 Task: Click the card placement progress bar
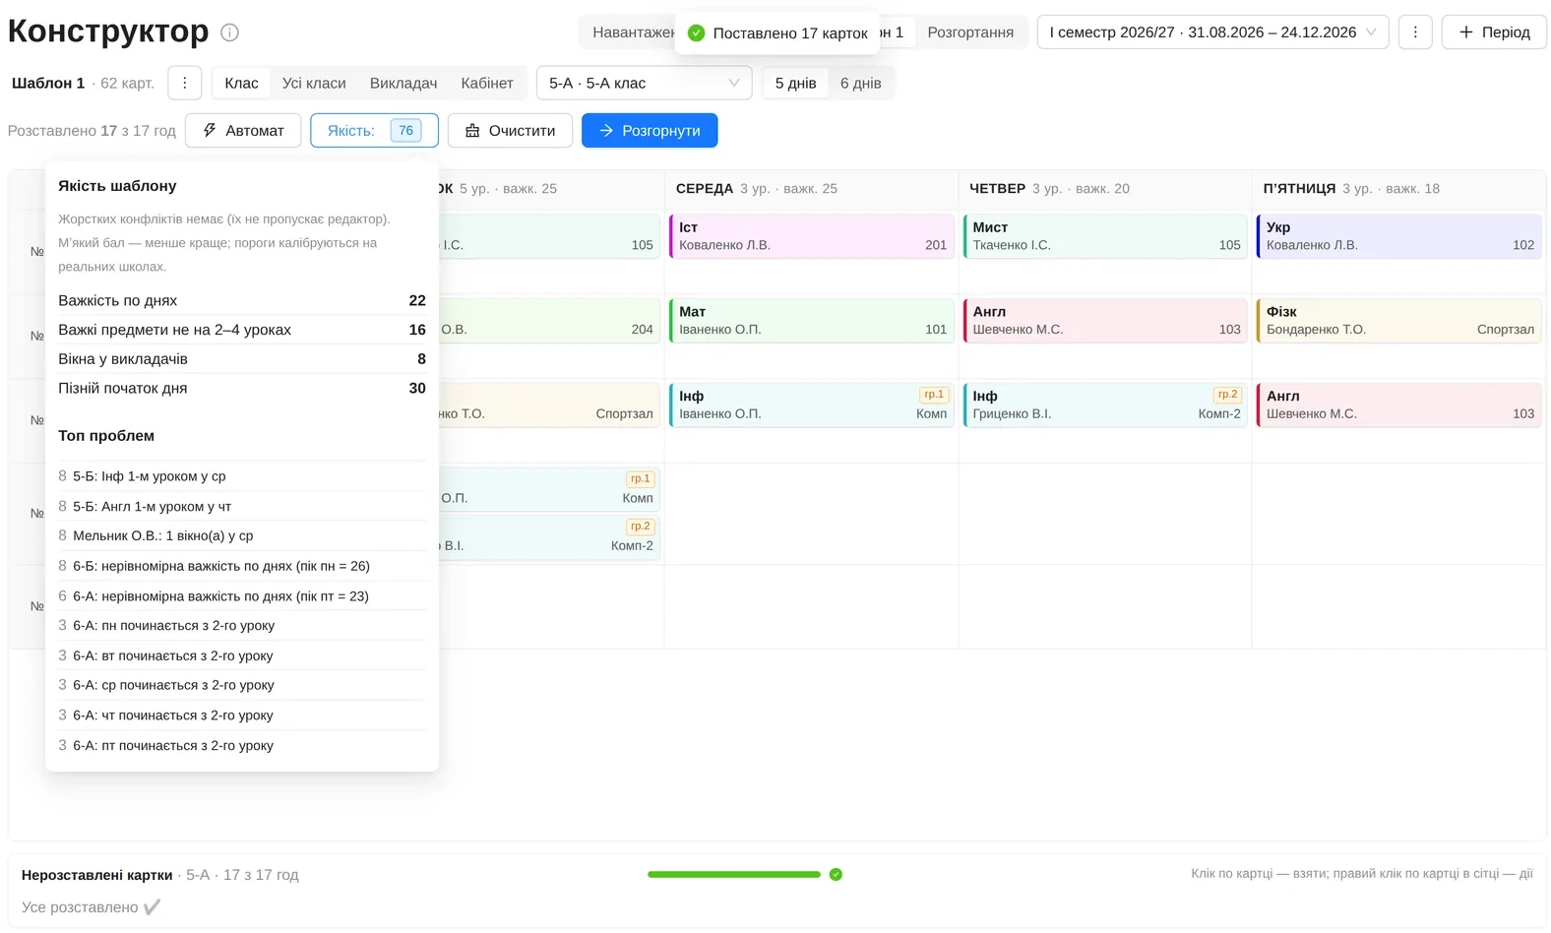(734, 874)
